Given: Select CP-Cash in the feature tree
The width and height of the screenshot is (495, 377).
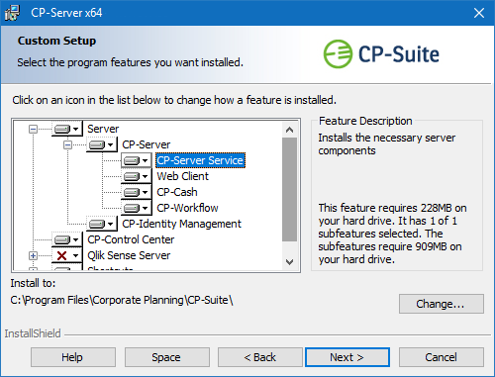Looking at the screenshot, I should [177, 192].
